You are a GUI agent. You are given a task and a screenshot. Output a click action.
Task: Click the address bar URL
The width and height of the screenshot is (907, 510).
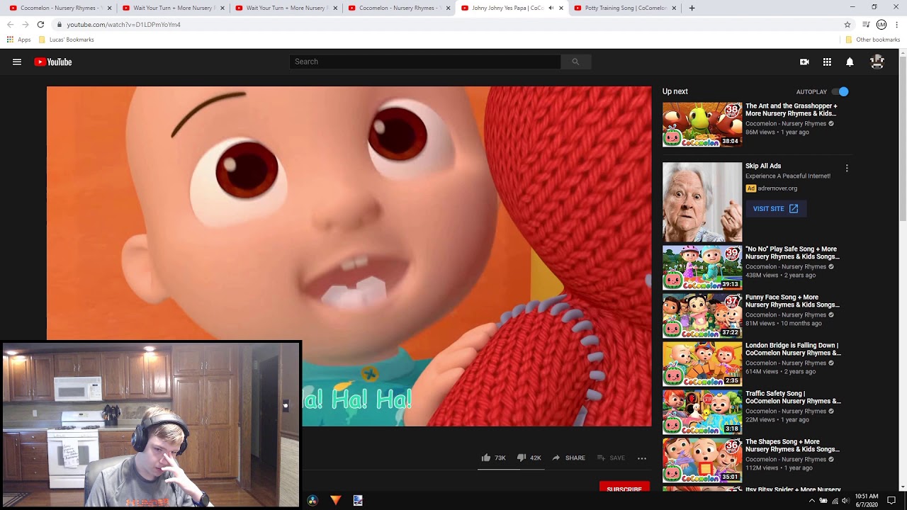pyautogui.click(x=123, y=24)
